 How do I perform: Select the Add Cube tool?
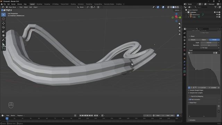pos(3,49)
